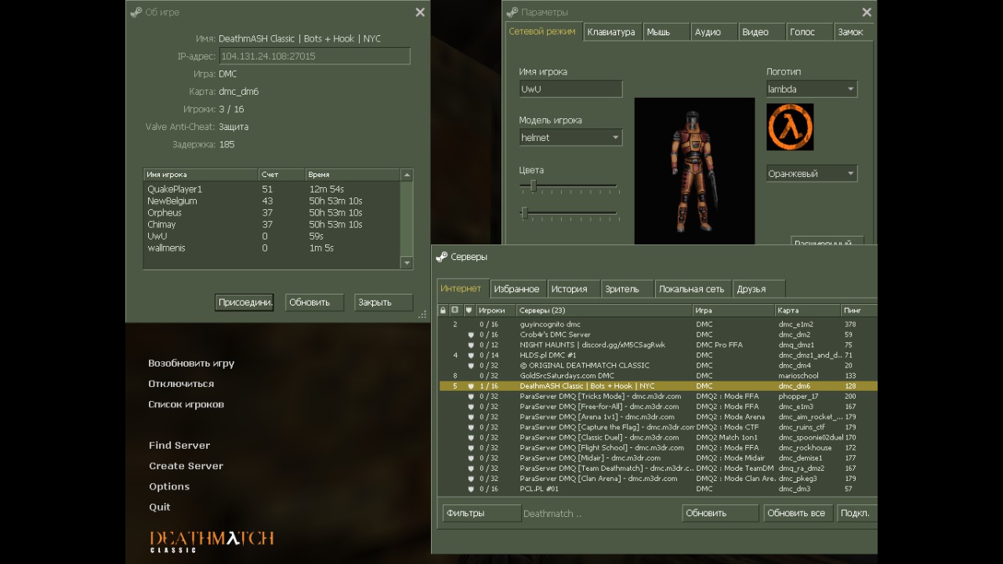Image resolution: width=1003 pixels, height=564 pixels.
Task: Select the QuakePlayer1 row in player list
Action: point(272,190)
